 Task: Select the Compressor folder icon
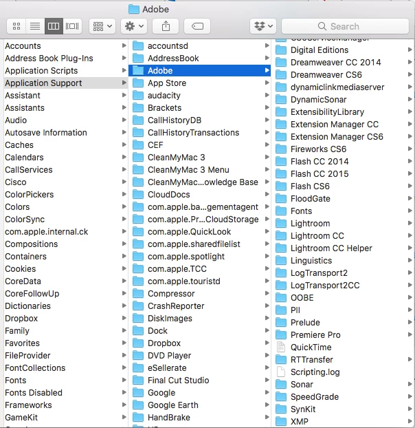pyautogui.click(x=138, y=293)
